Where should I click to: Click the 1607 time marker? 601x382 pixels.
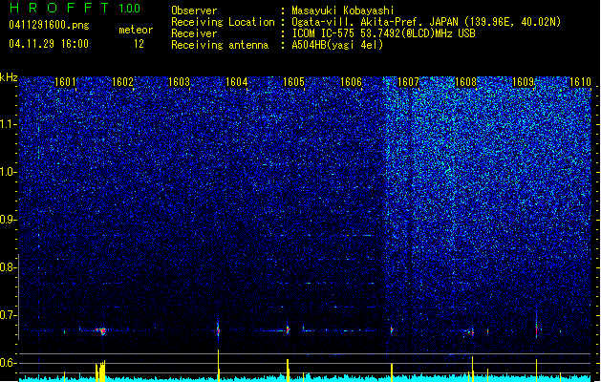[x=408, y=82]
